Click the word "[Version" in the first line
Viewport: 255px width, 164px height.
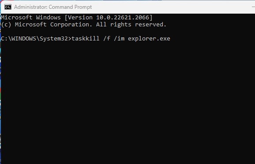[x=79, y=18]
